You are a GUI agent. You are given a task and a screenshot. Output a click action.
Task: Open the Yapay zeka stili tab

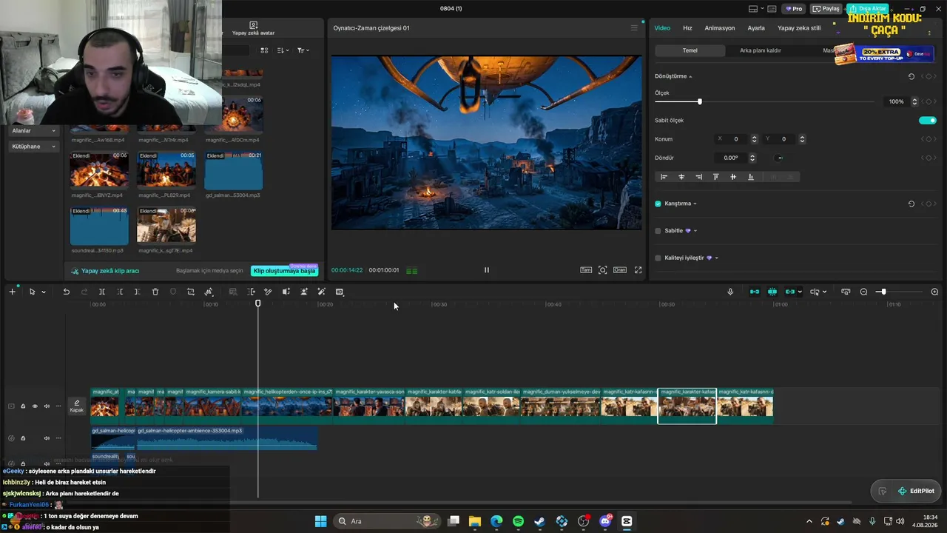point(799,28)
